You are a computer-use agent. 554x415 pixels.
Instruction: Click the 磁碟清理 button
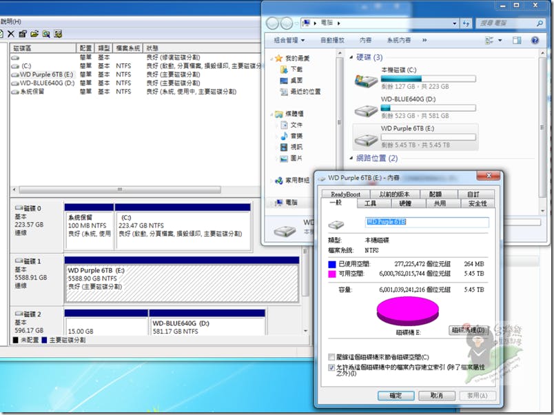[x=469, y=330]
